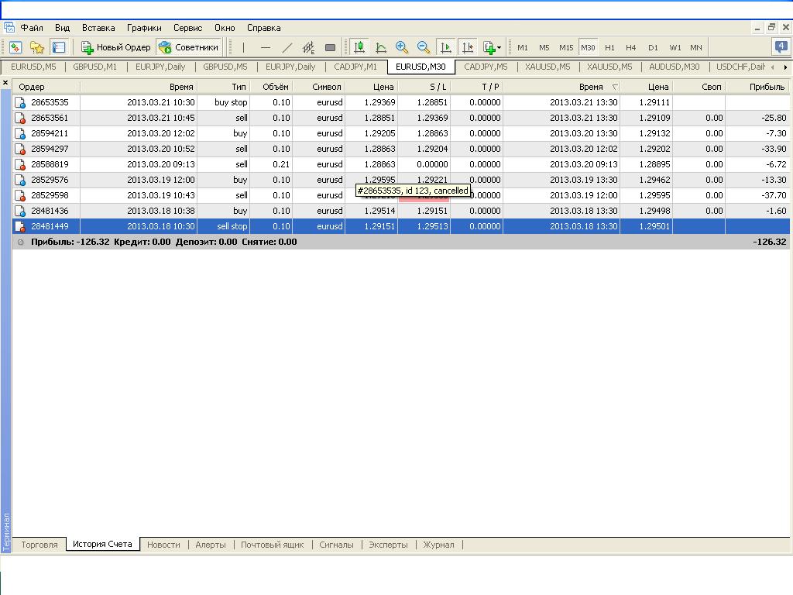The height and width of the screenshot is (595, 793).
Task: Click the New Order toolbar button
Action: (x=116, y=47)
